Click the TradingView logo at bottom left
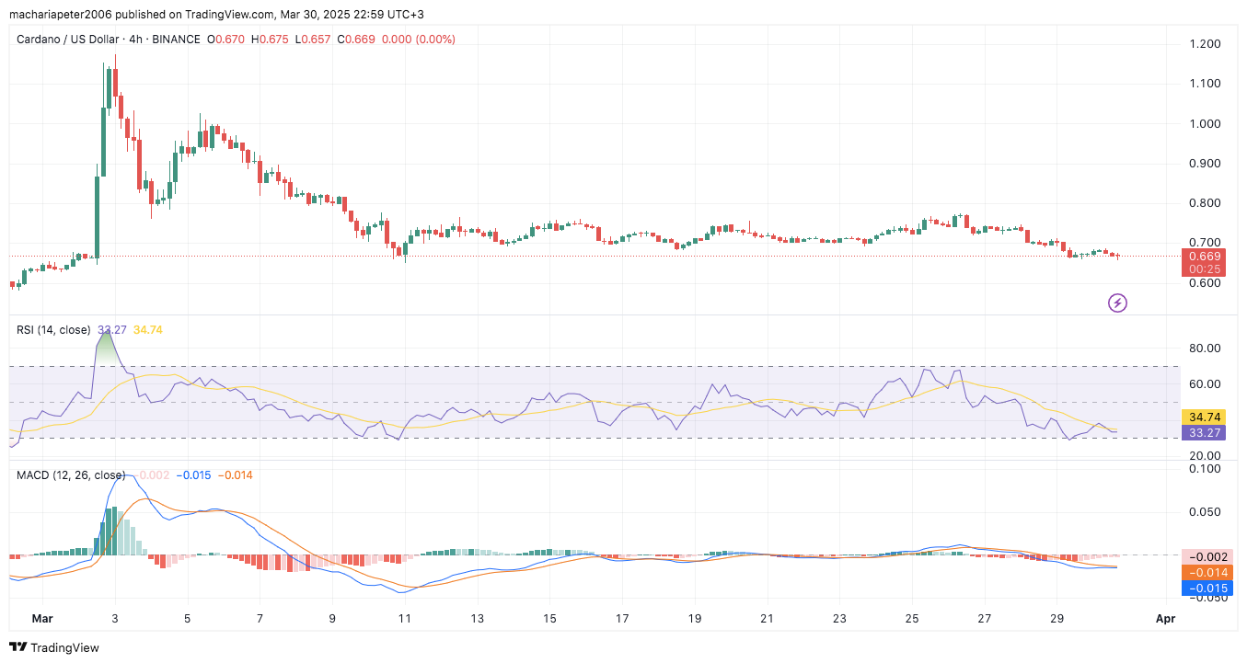 (x=53, y=647)
